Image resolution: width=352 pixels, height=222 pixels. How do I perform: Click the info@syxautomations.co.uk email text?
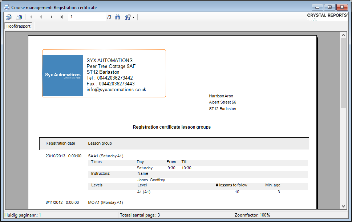116,89
